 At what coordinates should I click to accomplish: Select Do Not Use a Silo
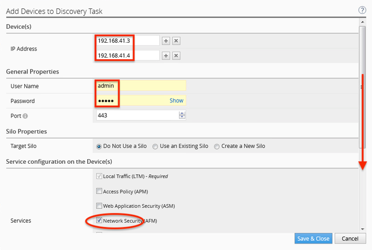tap(99, 146)
